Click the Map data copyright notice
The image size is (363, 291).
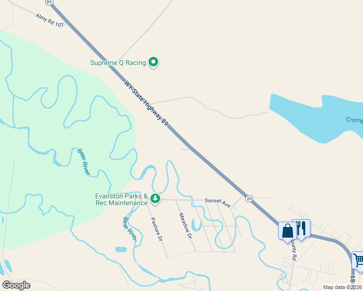(343, 287)
